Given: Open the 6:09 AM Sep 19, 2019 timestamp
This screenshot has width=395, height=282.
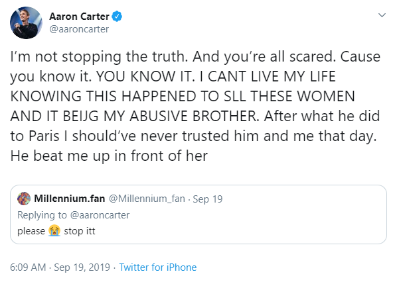Looking at the screenshot, I should (60, 267).
